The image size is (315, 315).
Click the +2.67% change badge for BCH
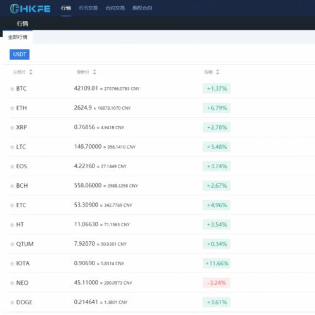pyautogui.click(x=217, y=186)
